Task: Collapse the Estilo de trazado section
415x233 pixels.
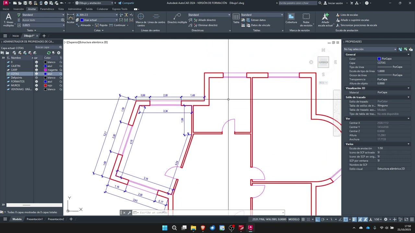Action: point(409,97)
